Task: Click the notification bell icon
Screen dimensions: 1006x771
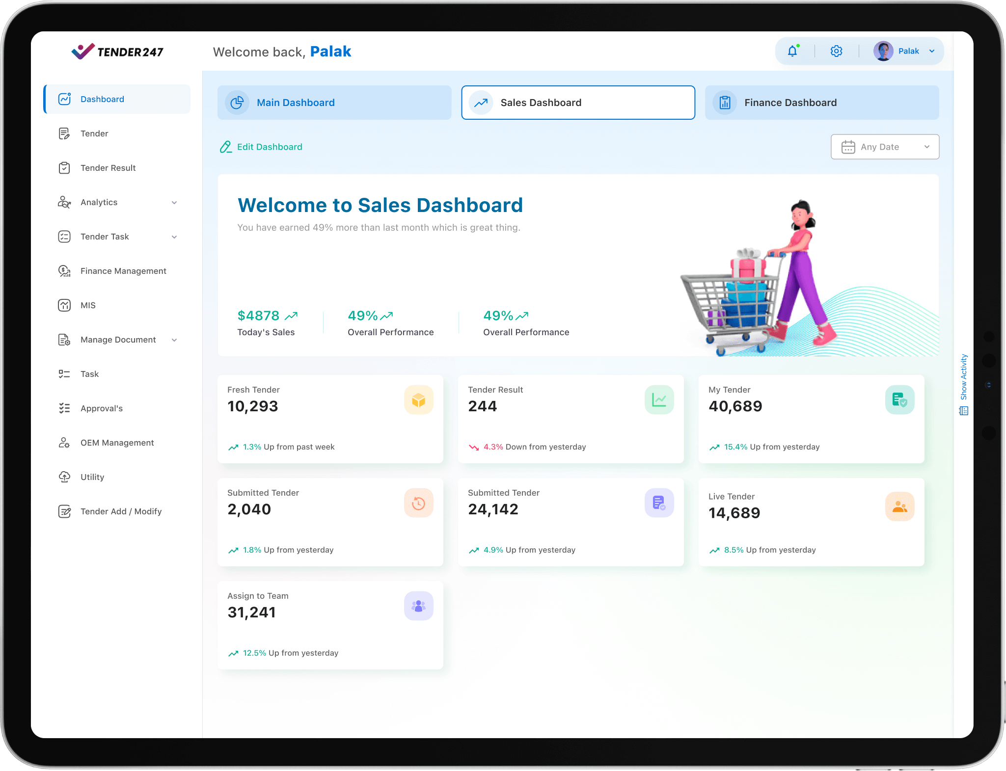Action: 792,51
